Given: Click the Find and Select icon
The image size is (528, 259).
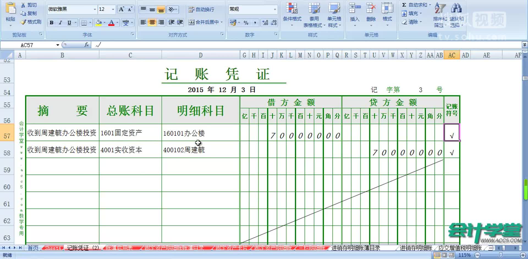Looking at the screenshot, I should [x=456, y=15].
